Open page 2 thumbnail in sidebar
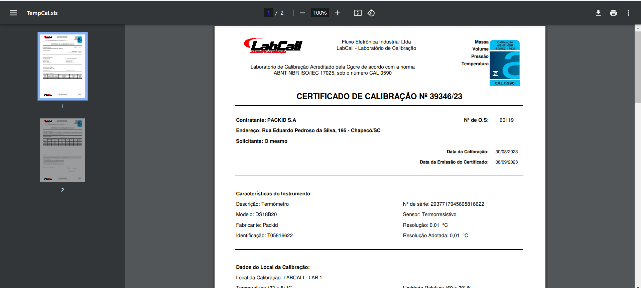Screen dimensions: 641x288 62,150
